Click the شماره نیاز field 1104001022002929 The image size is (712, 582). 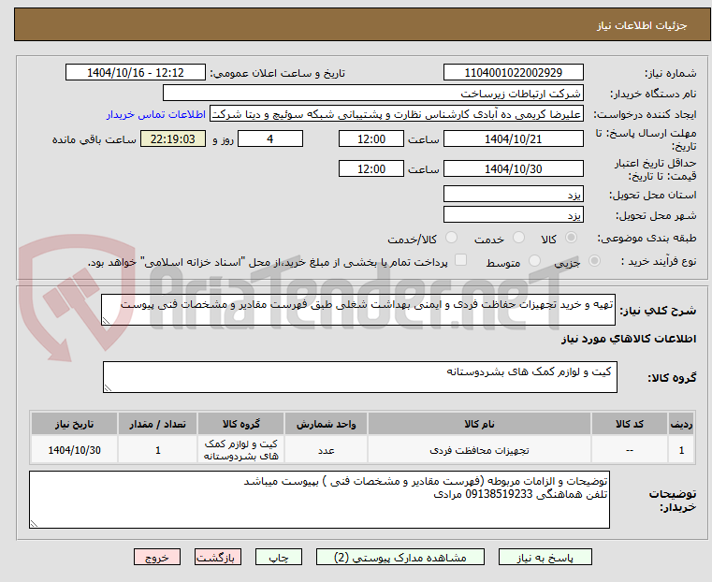pos(513,73)
